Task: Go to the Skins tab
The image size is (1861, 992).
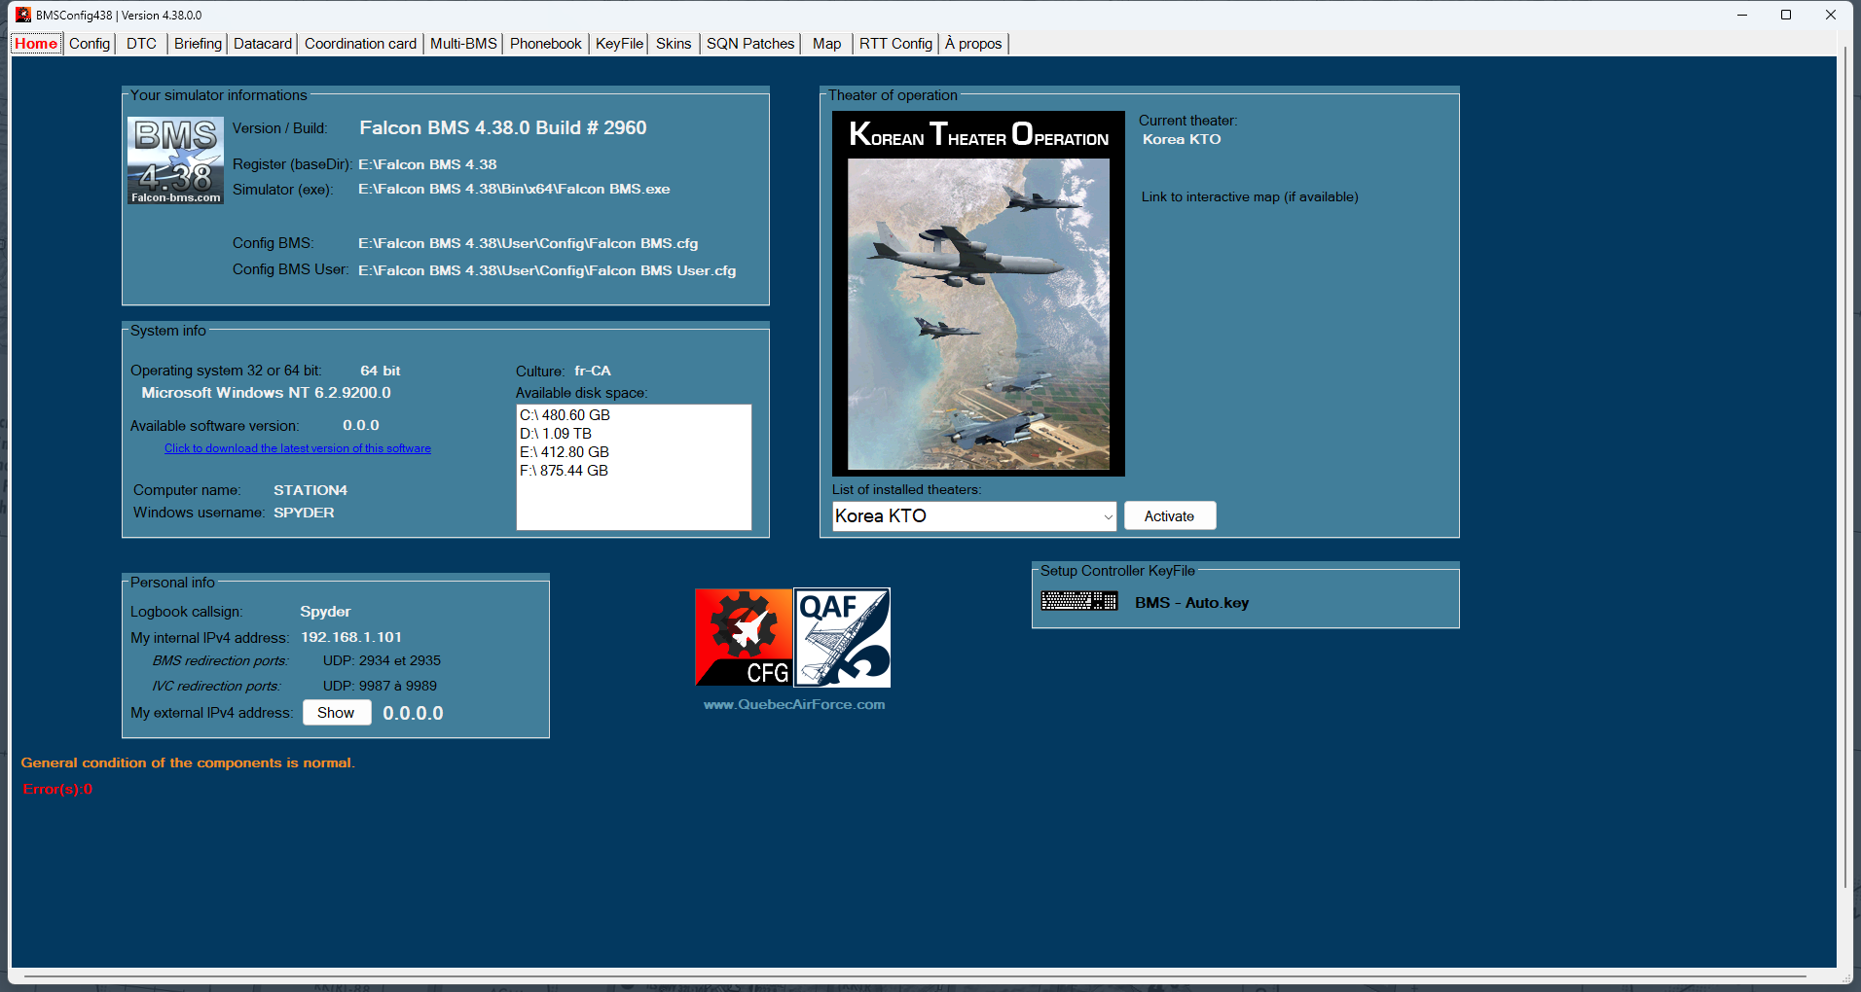Action: pyautogui.click(x=674, y=44)
